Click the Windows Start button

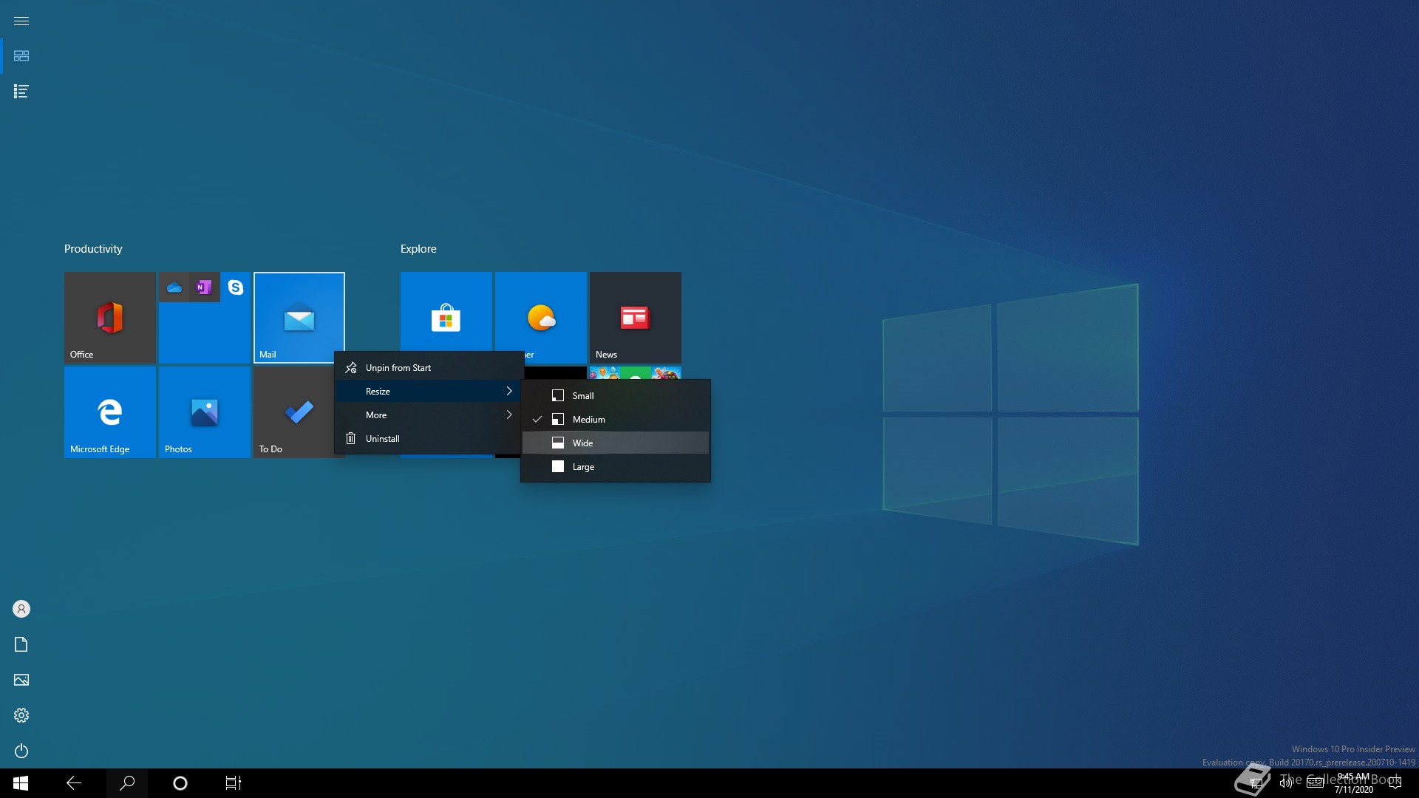coord(21,783)
